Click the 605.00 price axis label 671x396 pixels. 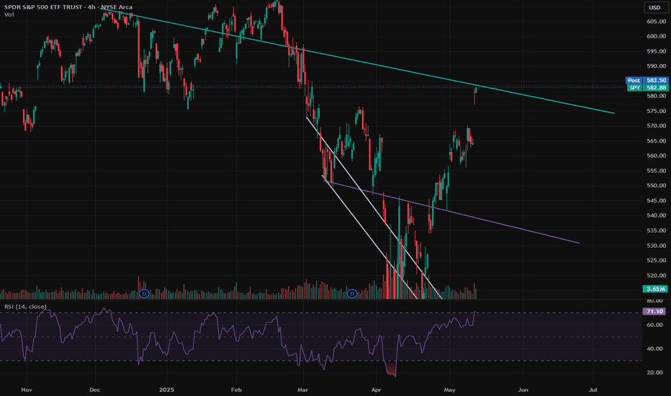(x=656, y=22)
